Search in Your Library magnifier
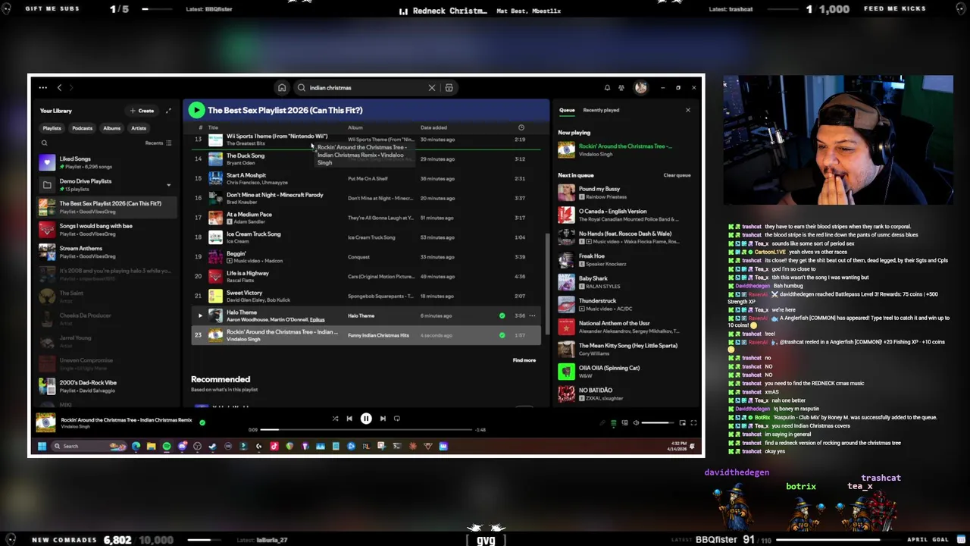 pos(44,143)
